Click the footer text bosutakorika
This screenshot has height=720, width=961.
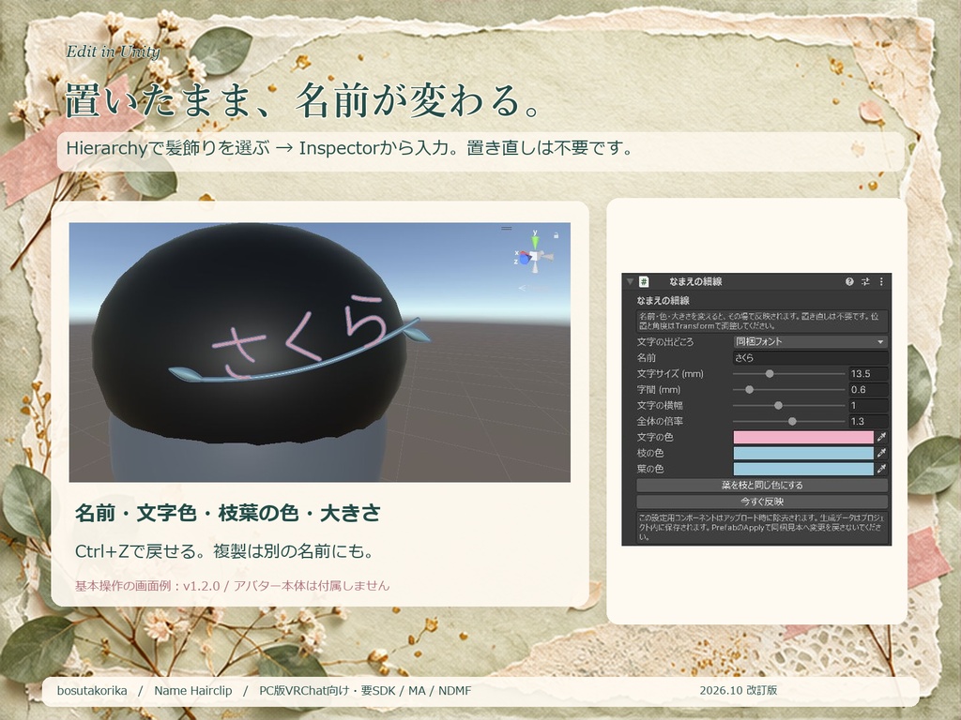92,691
